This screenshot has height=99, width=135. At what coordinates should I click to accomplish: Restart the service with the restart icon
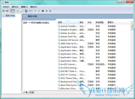(50, 11)
